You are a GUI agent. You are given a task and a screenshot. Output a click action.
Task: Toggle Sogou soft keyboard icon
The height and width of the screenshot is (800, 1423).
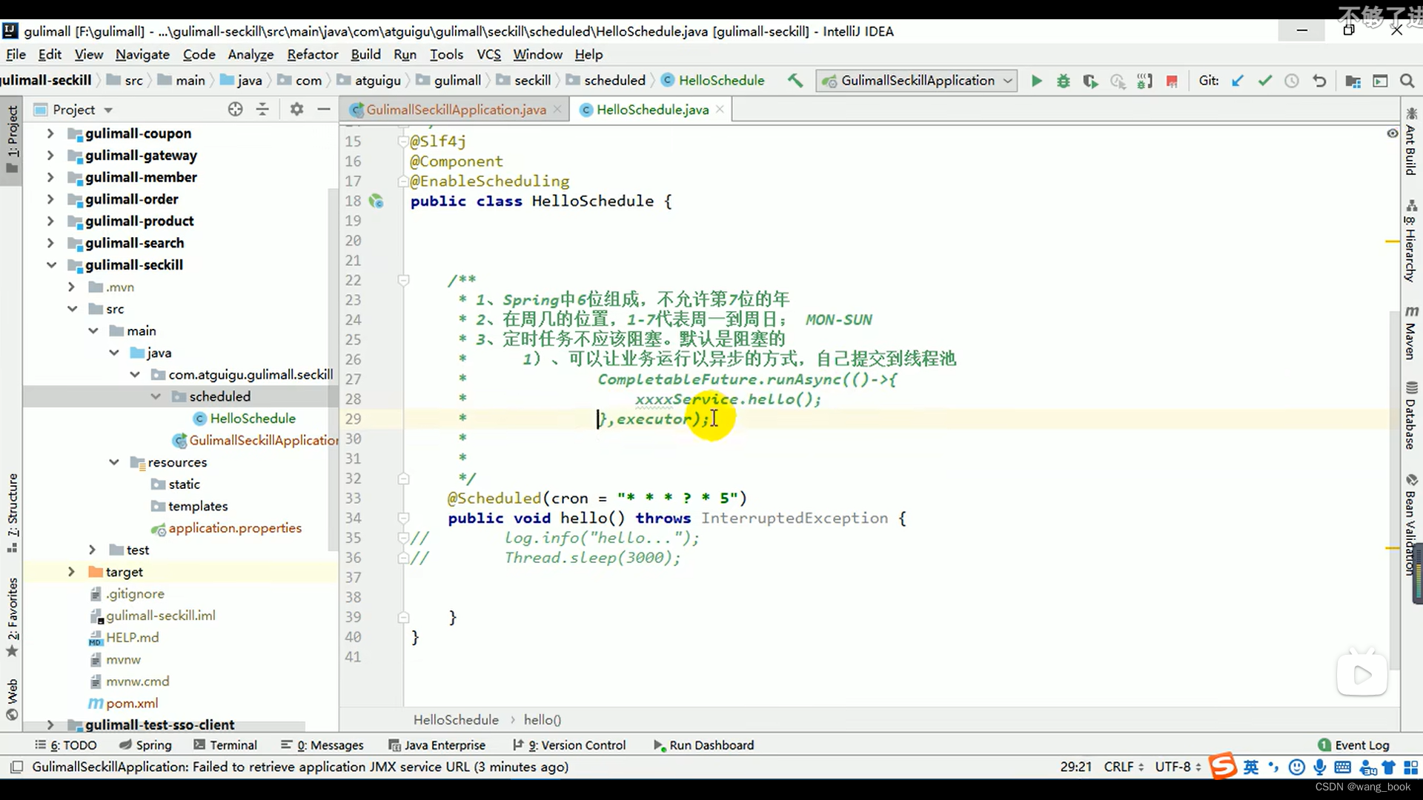point(1342,767)
